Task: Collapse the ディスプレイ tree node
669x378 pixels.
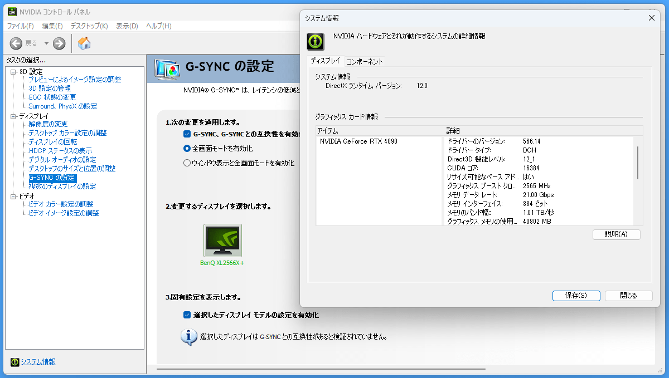Action: [x=14, y=116]
